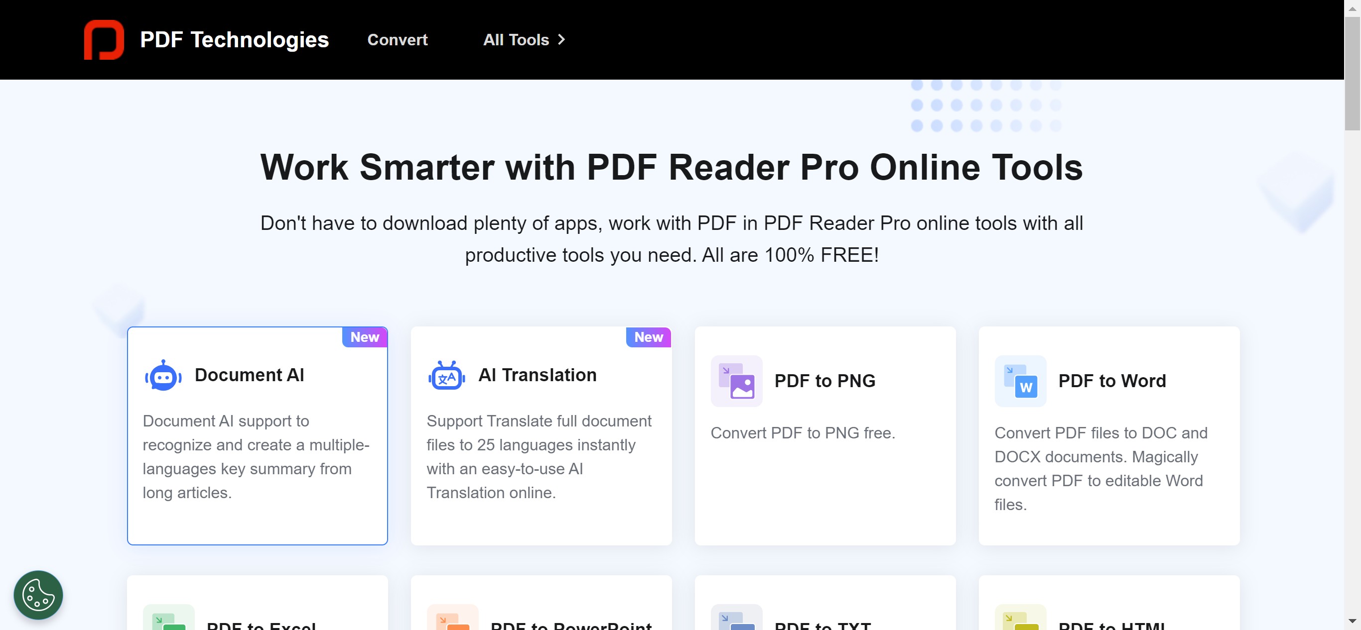Open cookie settings via cookie icon
1361x630 pixels.
tap(38, 595)
